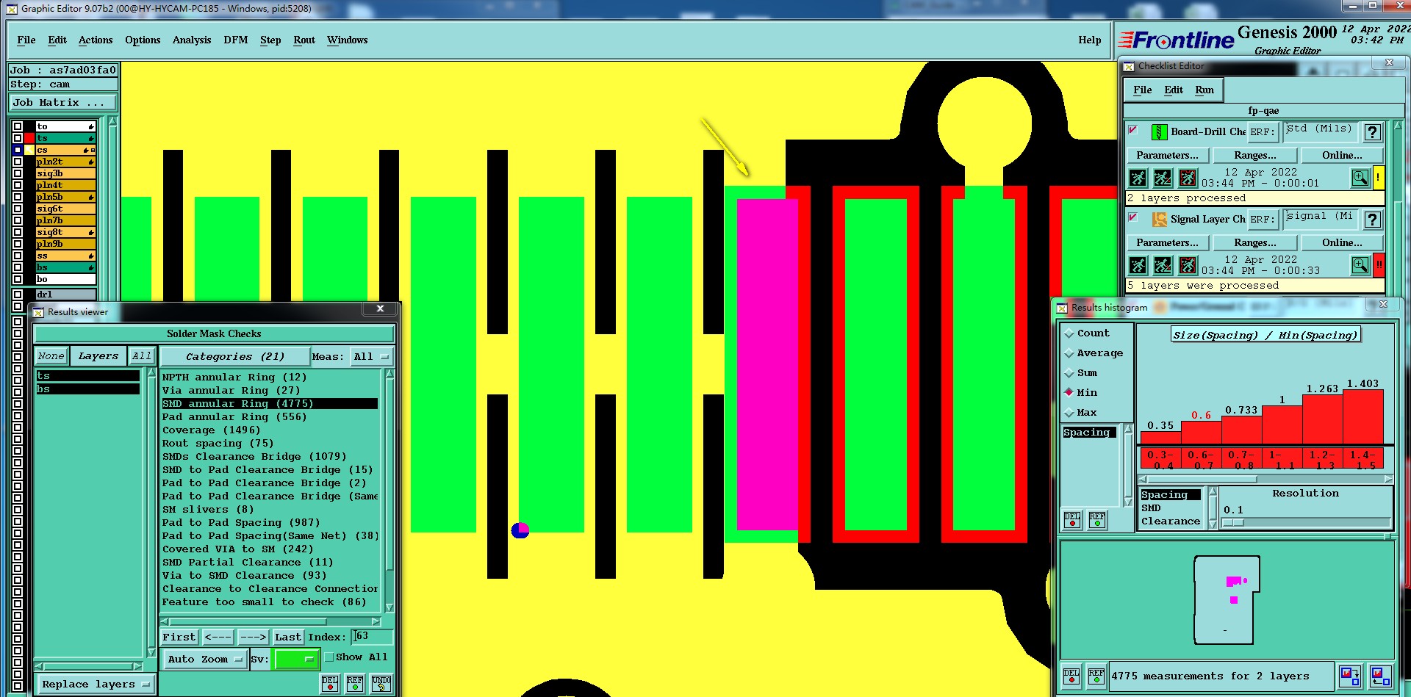Select All layers in Results viewer
The image size is (1411, 697).
pyautogui.click(x=141, y=356)
